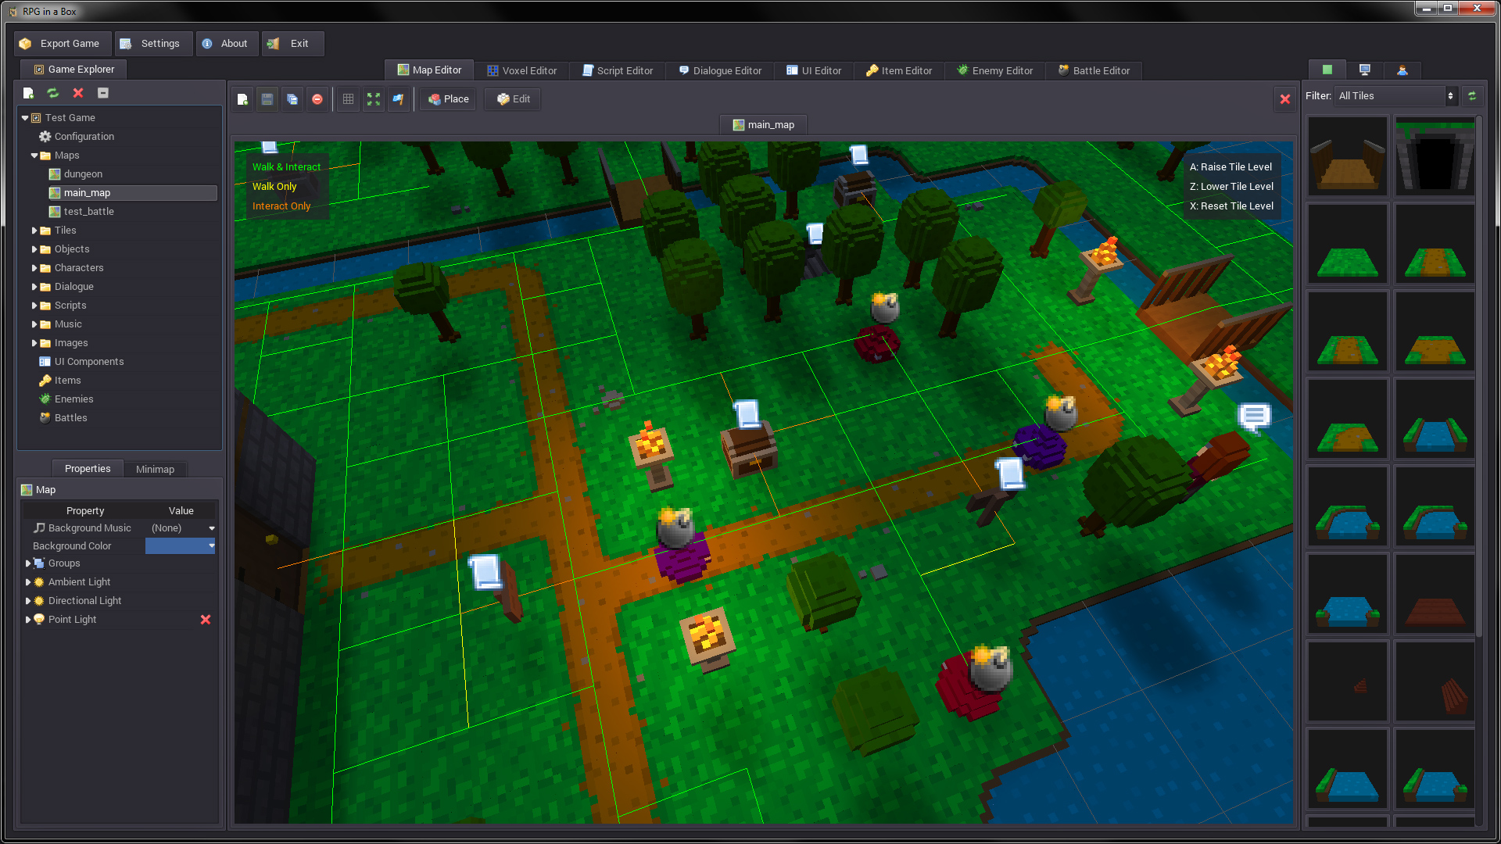Click the delete red X icon in Game Explorer
Viewport: 1501px width, 844px height.
pos(78,93)
